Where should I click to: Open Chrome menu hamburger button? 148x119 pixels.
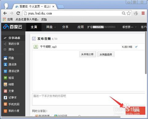(x=143, y=13)
